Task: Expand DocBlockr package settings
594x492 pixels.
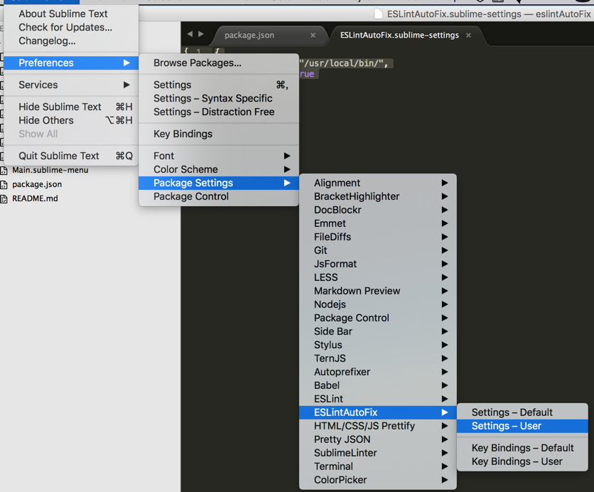Action: (378, 210)
